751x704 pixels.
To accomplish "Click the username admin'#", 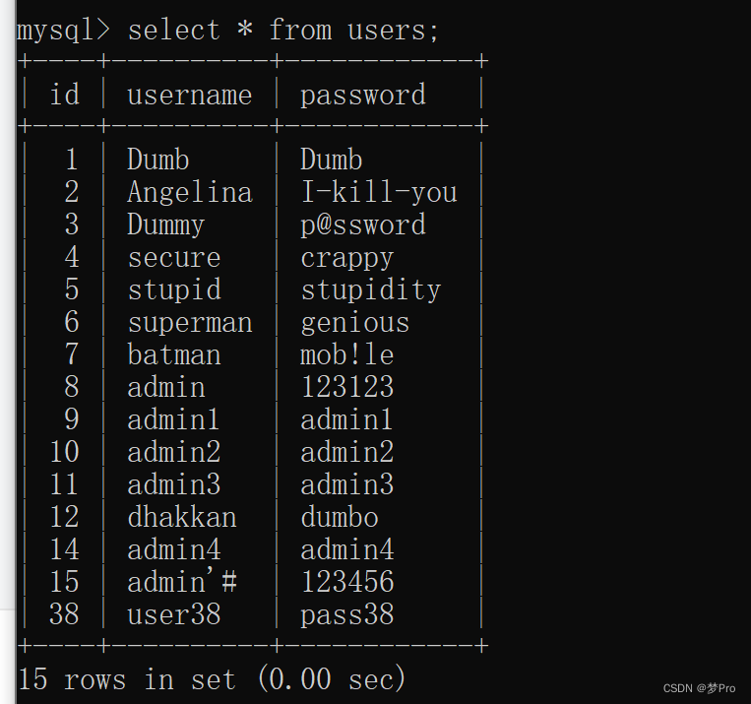I will coord(181,582).
